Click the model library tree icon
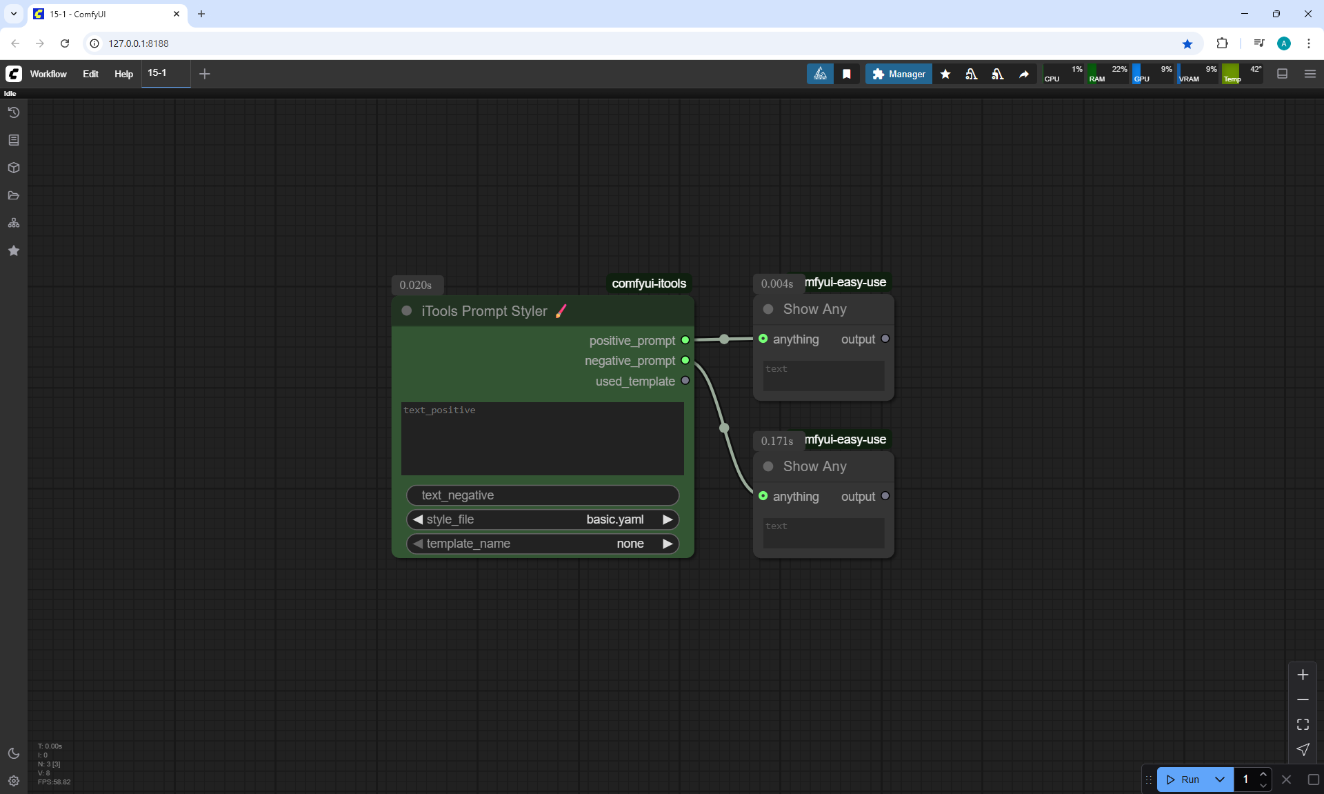 (x=14, y=223)
